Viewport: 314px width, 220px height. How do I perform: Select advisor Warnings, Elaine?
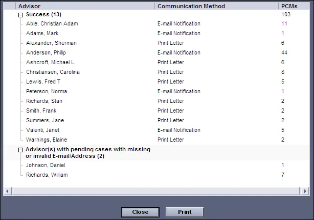47,140
